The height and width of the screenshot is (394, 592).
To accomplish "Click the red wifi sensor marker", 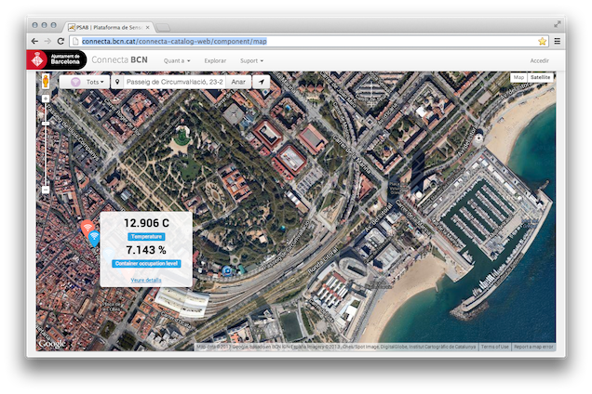I will pyautogui.click(x=87, y=227).
